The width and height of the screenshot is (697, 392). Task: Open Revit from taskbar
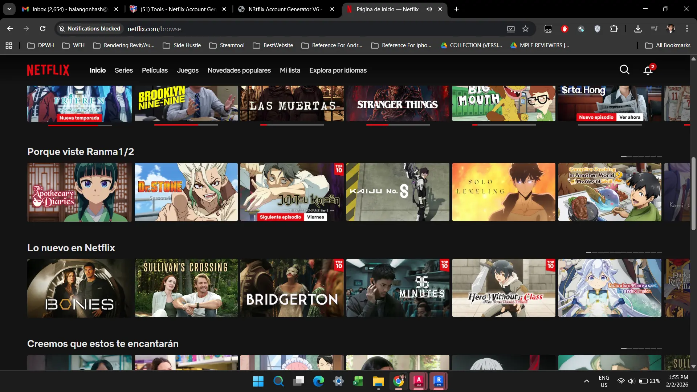point(439,381)
